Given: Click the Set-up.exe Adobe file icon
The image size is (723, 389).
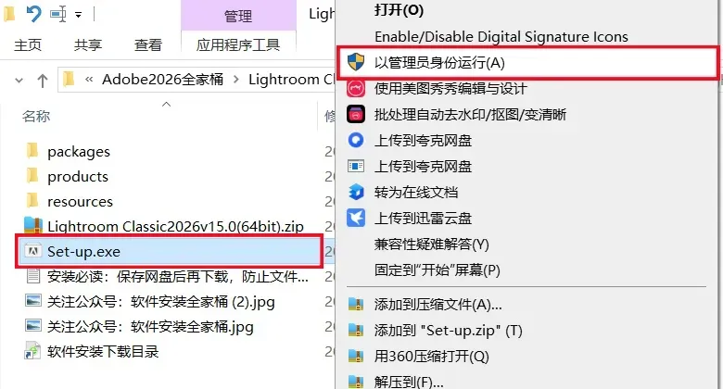Looking at the screenshot, I should coord(32,251).
